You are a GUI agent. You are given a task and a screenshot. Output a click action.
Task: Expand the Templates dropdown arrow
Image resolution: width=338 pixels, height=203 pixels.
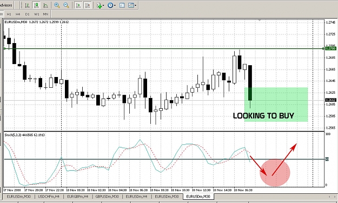(135, 5)
